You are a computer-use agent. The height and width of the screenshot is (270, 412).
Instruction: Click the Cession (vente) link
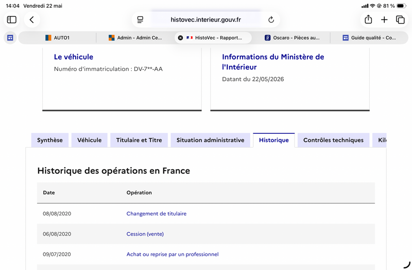click(x=145, y=234)
